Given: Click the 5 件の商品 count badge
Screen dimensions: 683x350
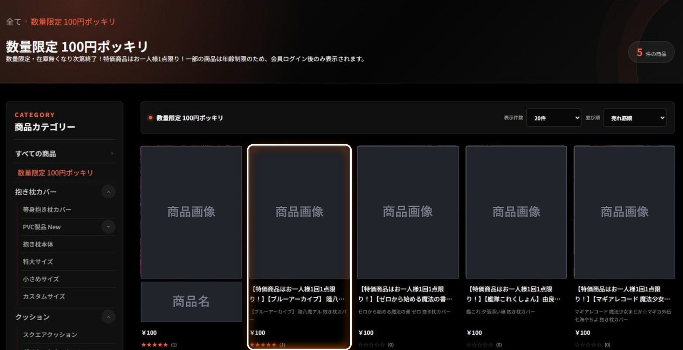Looking at the screenshot, I should coord(651,53).
